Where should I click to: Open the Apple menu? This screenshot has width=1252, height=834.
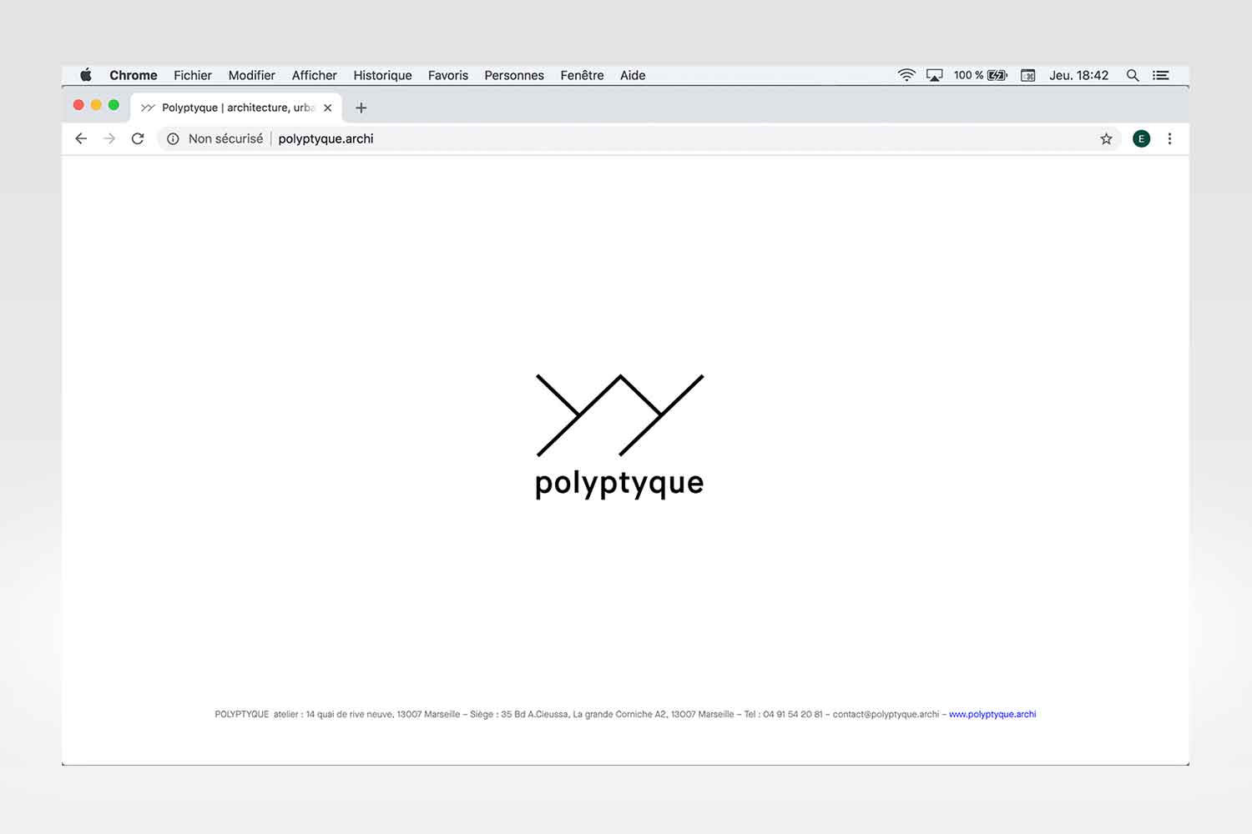(86, 75)
